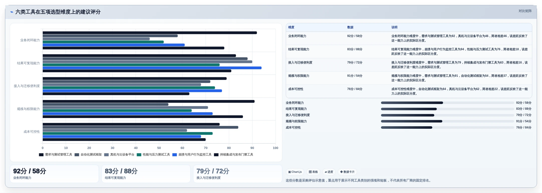The height and width of the screenshot is (193, 542).
Task: Click the 接入与迁移便利度 y-axis label on the chart
Action: coord(27,86)
